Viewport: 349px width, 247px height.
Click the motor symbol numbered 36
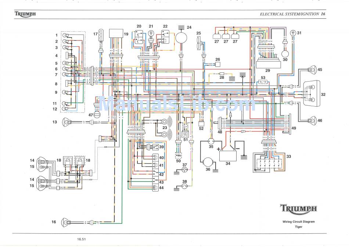click(208, 162)
